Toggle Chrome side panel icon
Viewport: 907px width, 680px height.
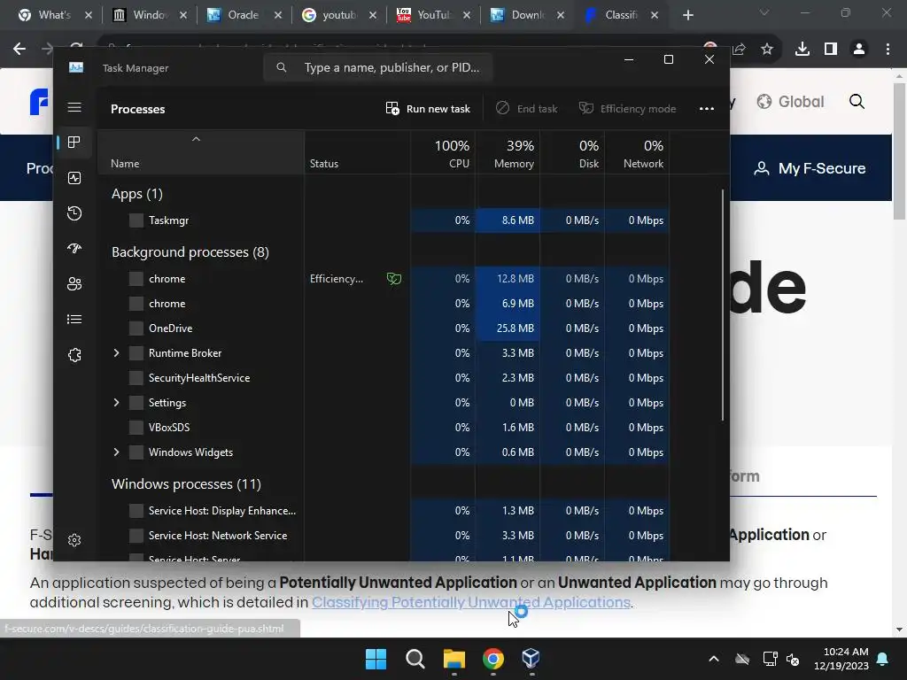click(x=831, y=50)
